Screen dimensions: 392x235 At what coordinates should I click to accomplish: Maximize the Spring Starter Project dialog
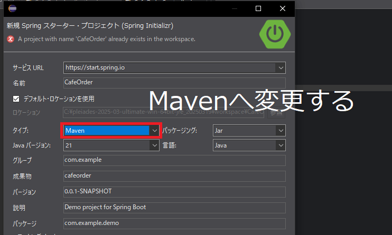258,8
